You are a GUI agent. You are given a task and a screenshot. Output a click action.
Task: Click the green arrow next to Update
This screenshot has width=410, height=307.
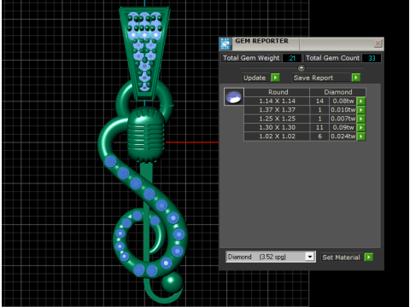pos(275,78)
